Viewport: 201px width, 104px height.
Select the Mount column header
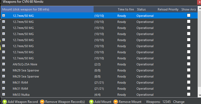(47, 9)
